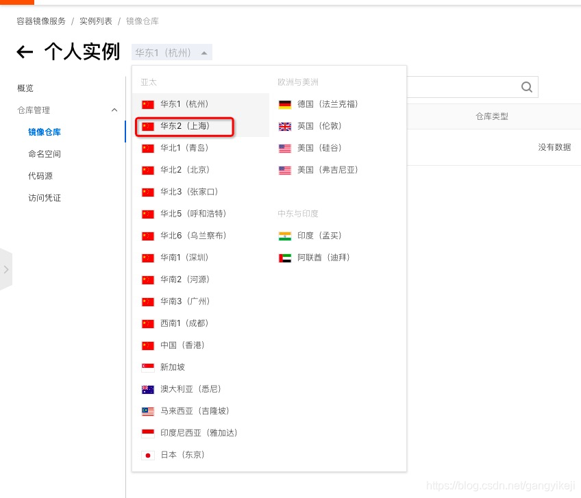Click the Australia flag icon
The width and height of the screenshot is (581, 498).
point(148,390)
